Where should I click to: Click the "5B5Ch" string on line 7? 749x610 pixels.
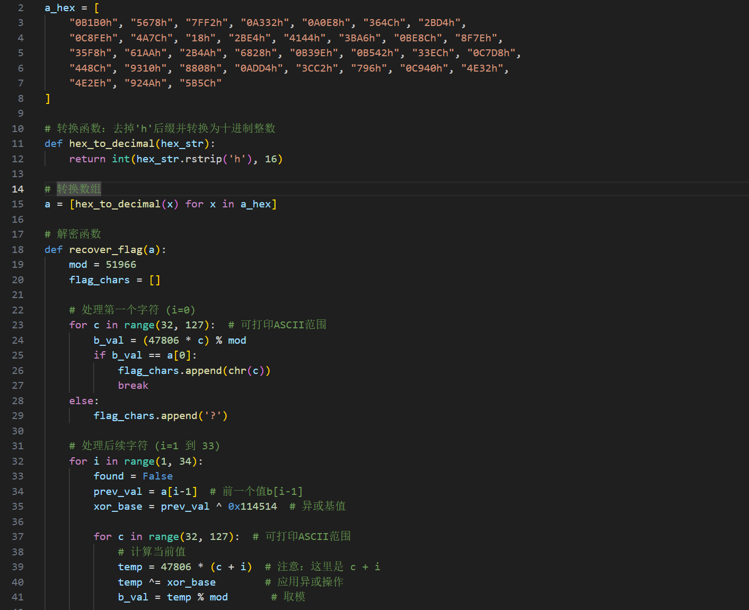click(x=200, y=83)
